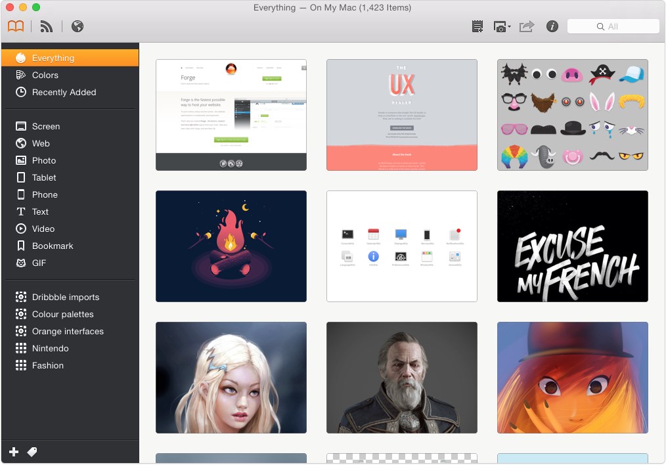Screen dimensions: 666x465
Task: Open the library book icon view
Action: tap(16, 26)
